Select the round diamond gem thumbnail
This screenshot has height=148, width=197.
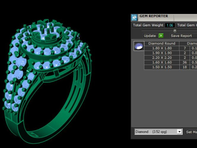click(139, 46)
